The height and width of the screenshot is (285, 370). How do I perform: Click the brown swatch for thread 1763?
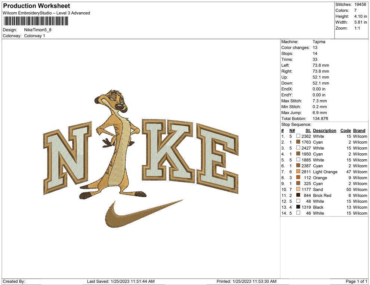[x=298, y=142]
